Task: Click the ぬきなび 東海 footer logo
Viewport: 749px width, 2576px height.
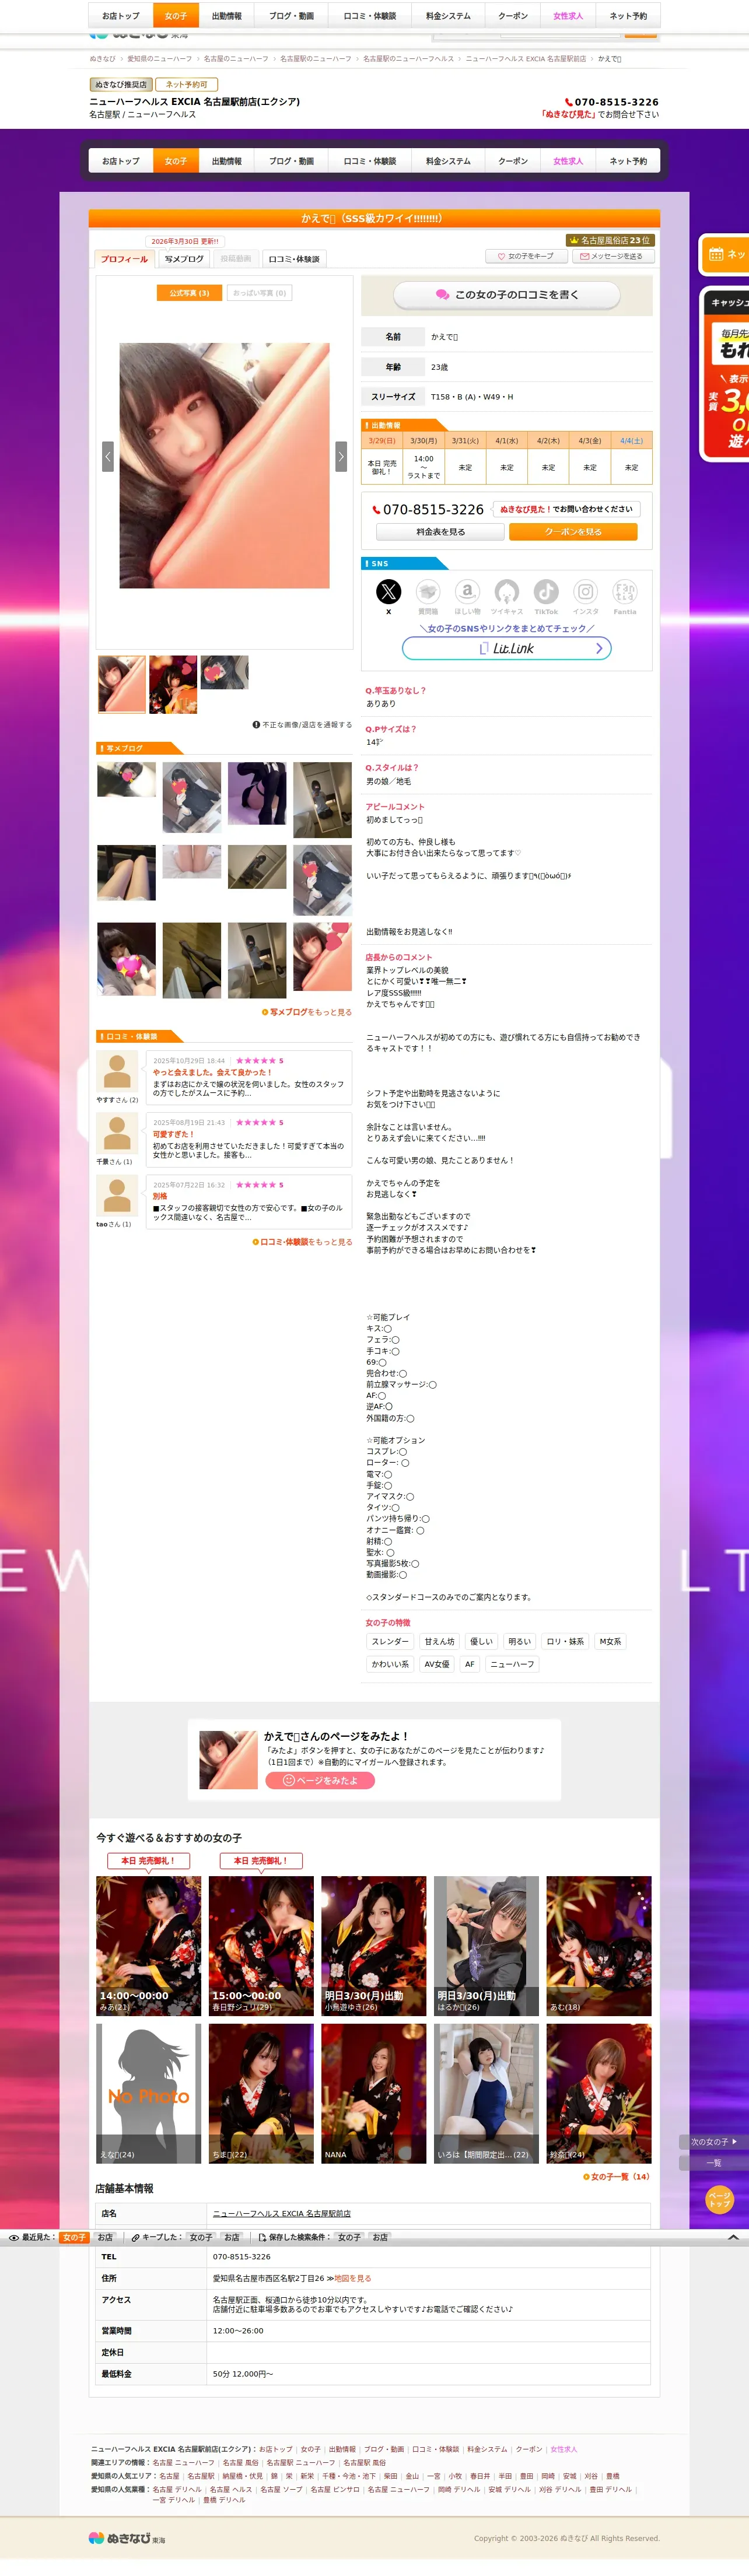Action: click(127, 2538)
